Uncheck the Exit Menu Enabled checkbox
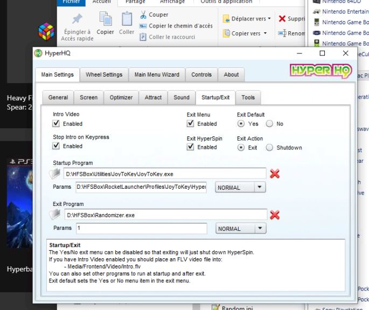 point(191,124)
